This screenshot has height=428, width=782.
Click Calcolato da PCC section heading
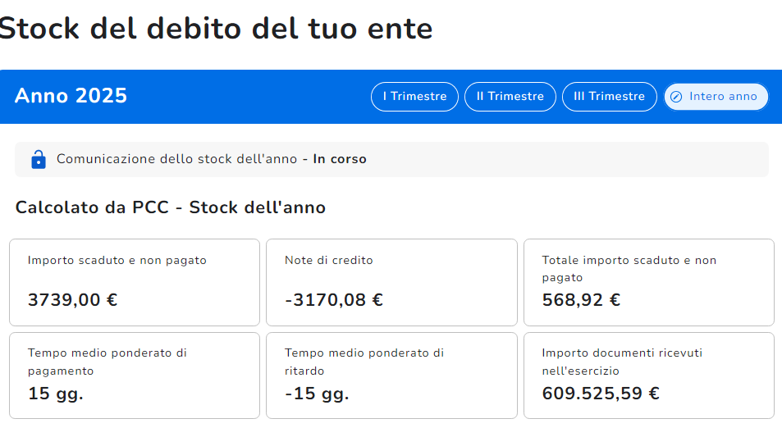(171, 207)
